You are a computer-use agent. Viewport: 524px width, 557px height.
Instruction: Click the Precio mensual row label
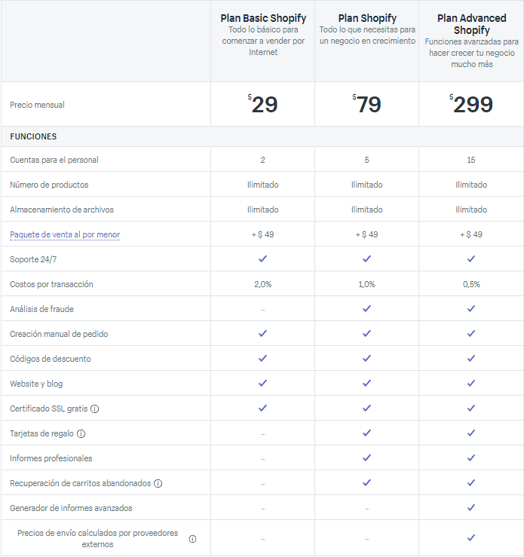click(x=37, y=105)
